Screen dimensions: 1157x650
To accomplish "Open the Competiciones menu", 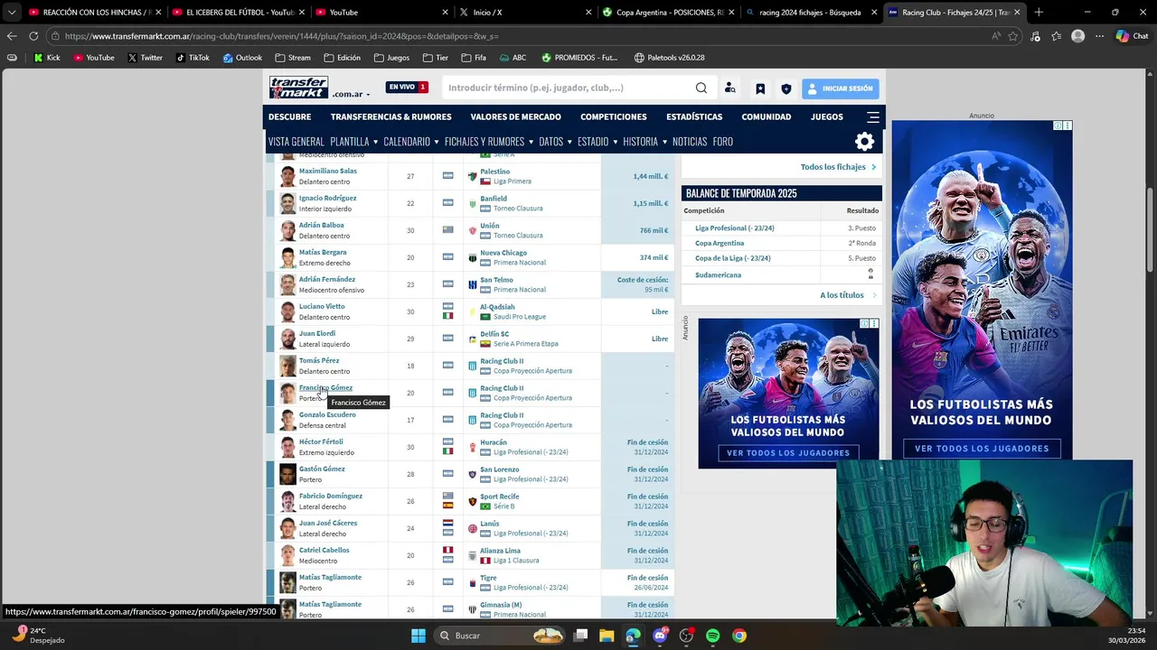I will [613, 116].
